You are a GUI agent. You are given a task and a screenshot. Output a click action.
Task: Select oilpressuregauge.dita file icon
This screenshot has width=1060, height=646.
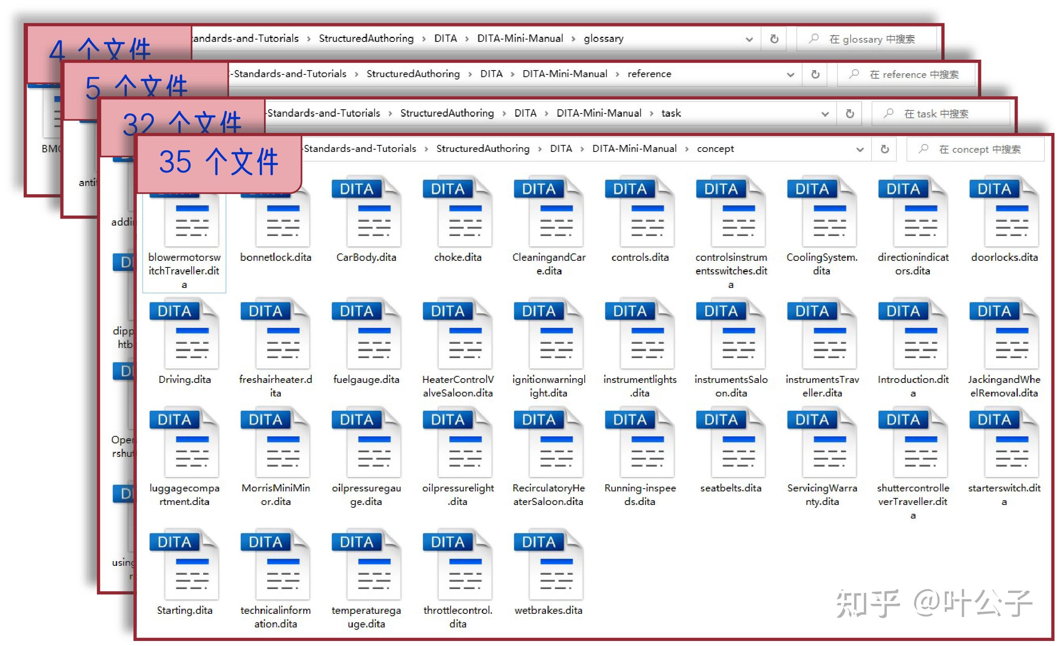click(366, 442)
